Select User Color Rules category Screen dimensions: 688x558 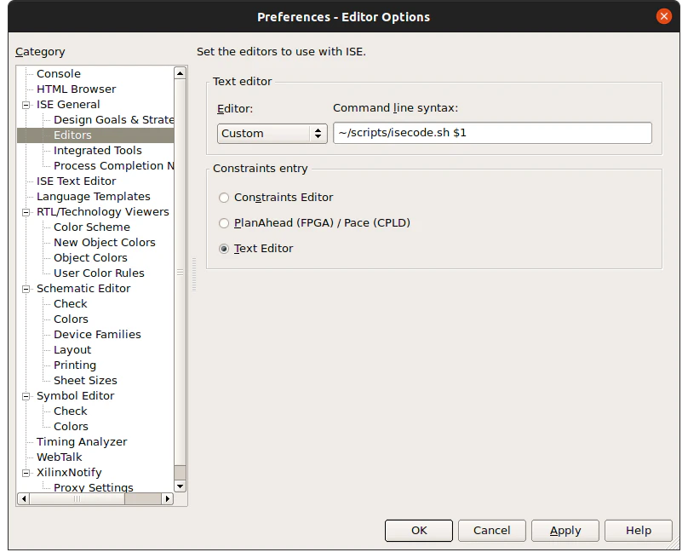(99, 273)
